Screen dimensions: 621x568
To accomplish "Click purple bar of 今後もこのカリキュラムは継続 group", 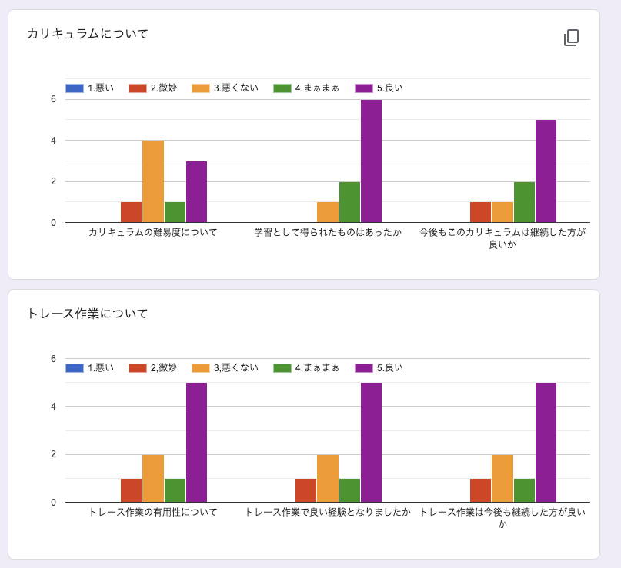I will pos(546,171).
